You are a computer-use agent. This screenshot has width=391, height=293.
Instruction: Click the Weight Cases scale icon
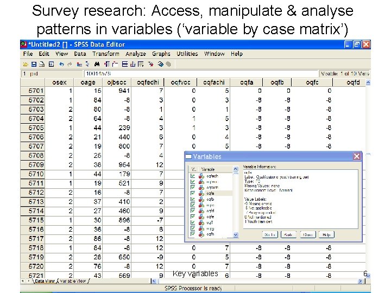(x=133, y=64)
